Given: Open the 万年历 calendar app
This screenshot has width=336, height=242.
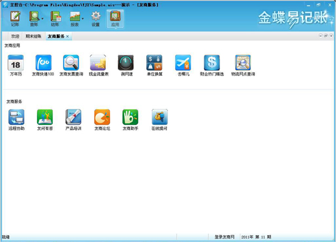Looking at the screenshot, I should click(16, 66).
